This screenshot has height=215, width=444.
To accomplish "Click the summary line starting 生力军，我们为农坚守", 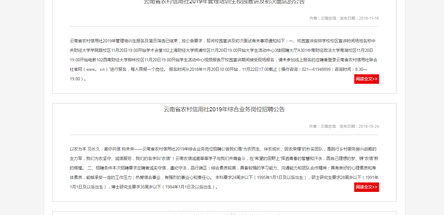I will 224,159.
